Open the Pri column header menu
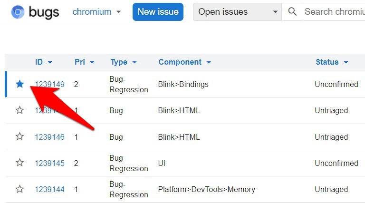365x203 pixels. (x=85, y=62)
